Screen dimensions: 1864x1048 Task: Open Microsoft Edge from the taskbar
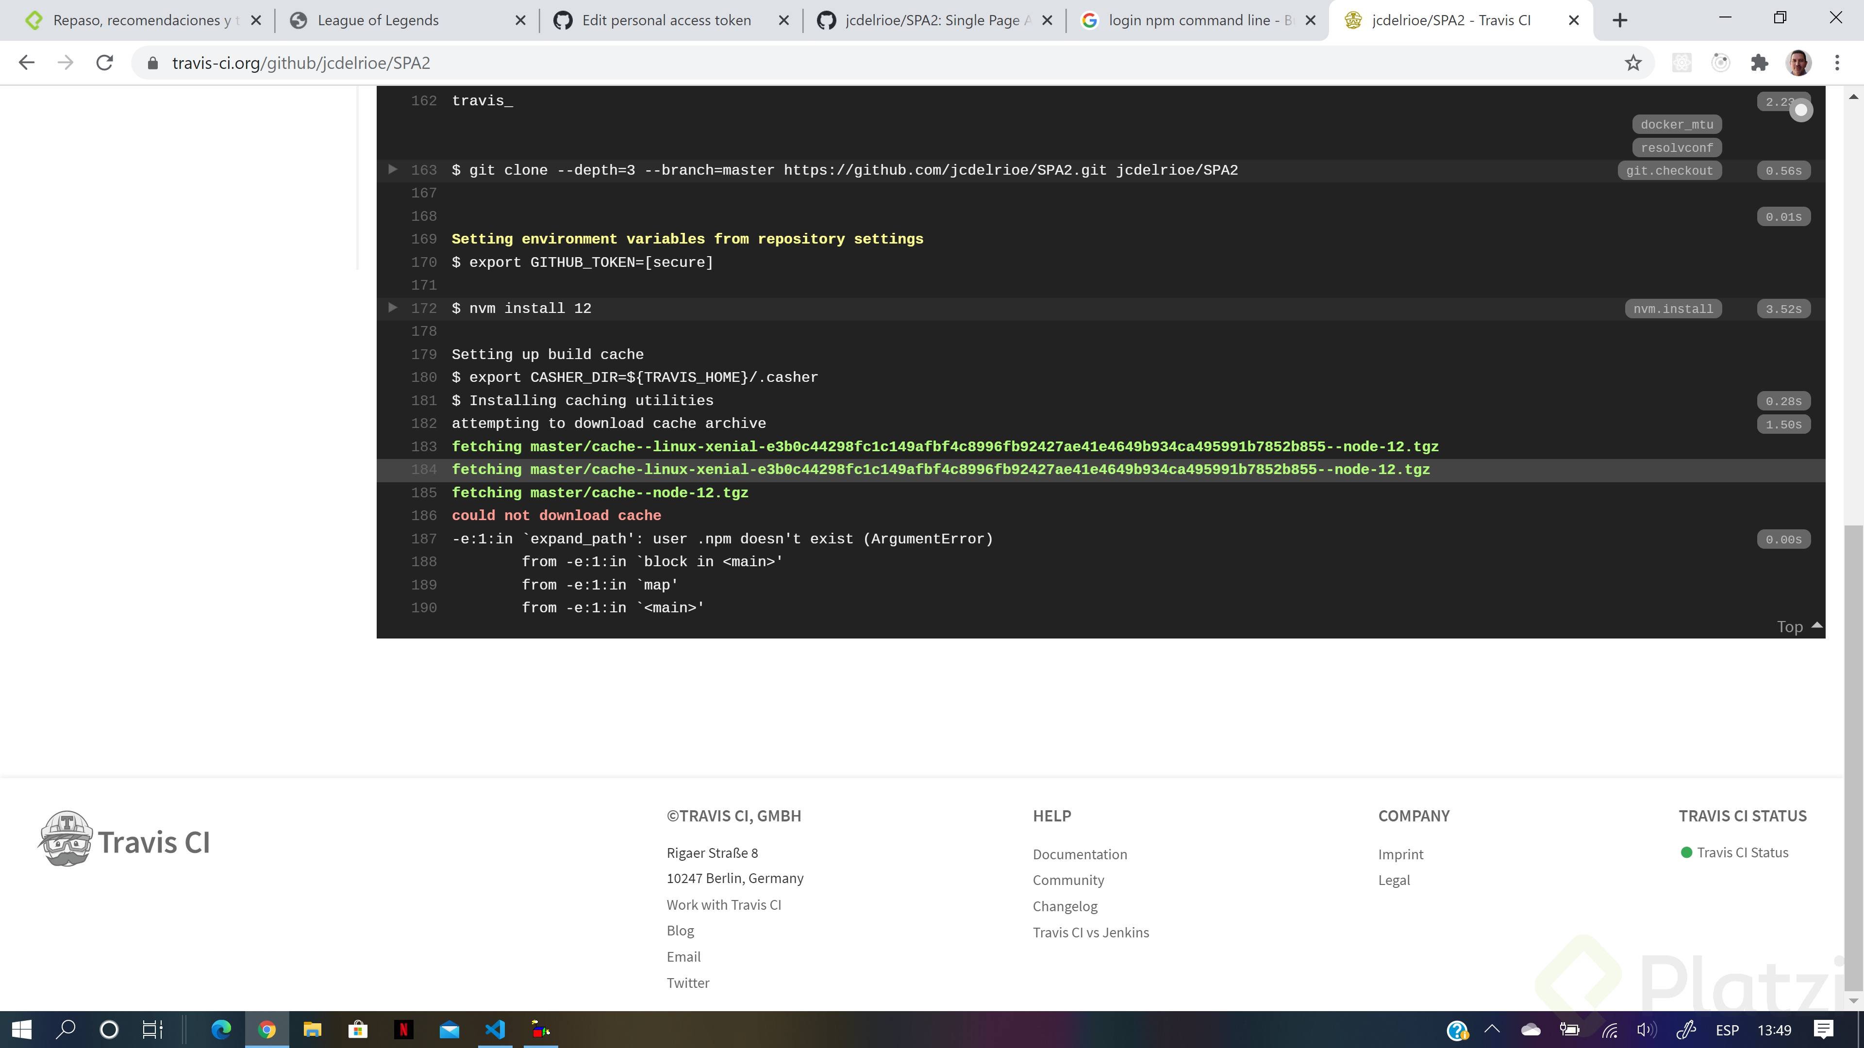pyautogui.click(x=221, y=1029)
